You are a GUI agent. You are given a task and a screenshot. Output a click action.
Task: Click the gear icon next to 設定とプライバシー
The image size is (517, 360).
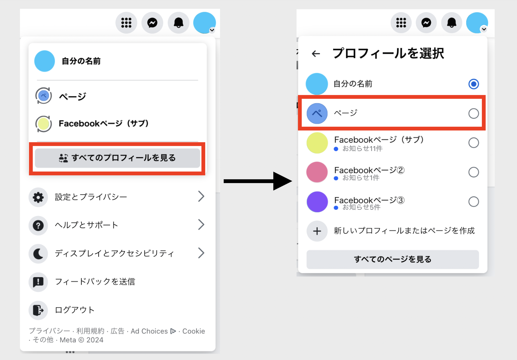(x=38, y=197)
